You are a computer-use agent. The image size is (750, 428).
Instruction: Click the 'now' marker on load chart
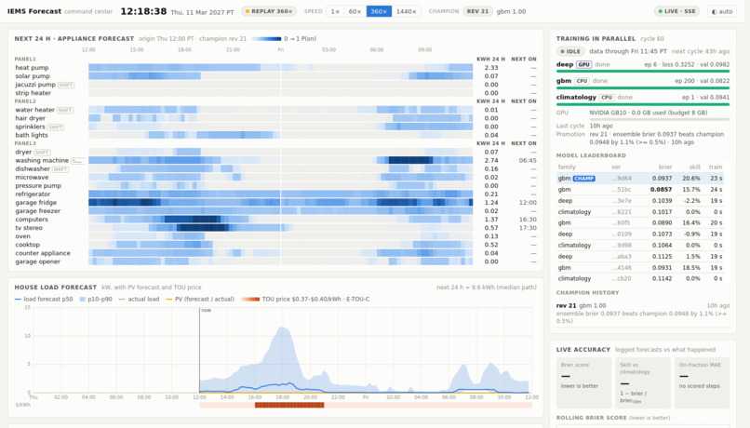[206, 310]
